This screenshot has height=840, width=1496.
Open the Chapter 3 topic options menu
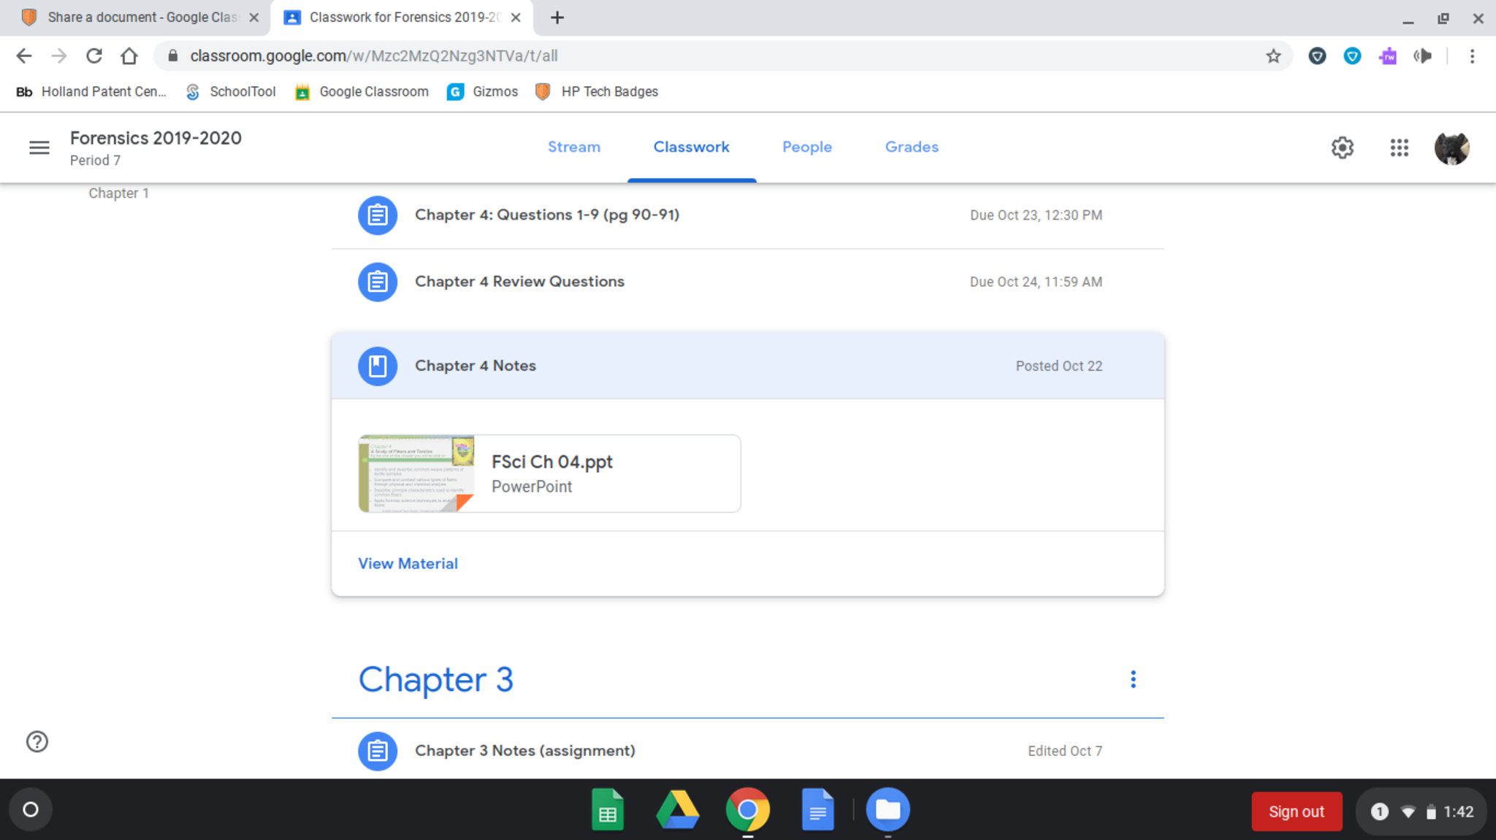point(1133,679)
